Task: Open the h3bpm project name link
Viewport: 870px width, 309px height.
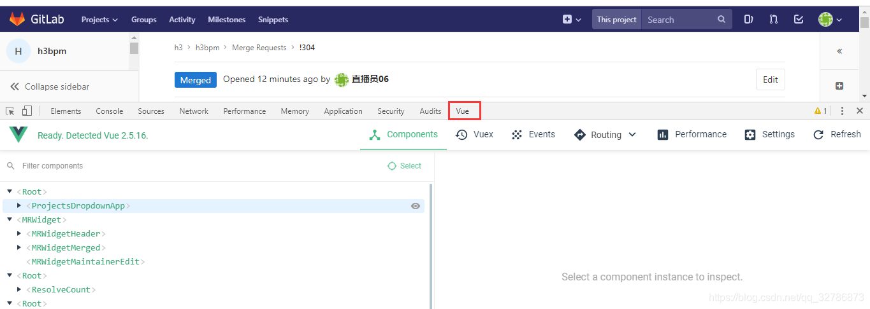Action: pyautogui.click(x=52, y=51)
